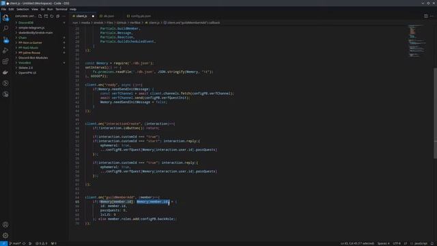Open errors and warnings problems indicator

coord(41,243)
